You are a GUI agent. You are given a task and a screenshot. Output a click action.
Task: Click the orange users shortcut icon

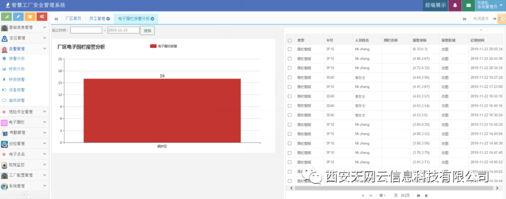tap(30, 16)
